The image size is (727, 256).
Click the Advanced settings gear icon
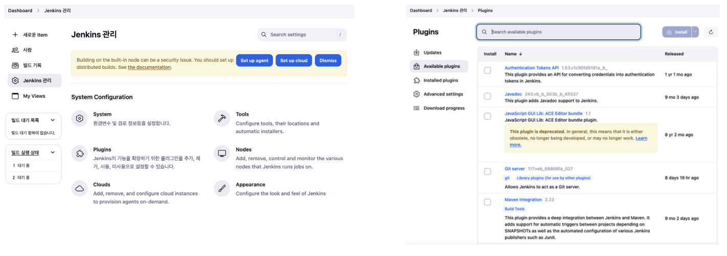click(417, 94)
